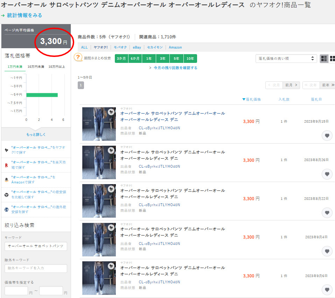The image size is (335, 298).
Task: Switch to grid view layout icon
Action: (332, 59)
